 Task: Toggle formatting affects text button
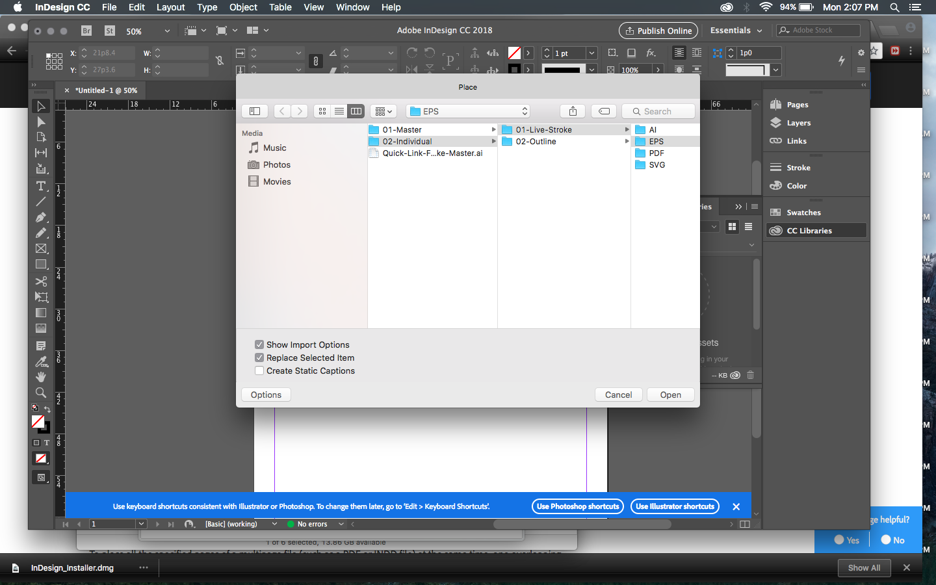pos(46,443)
